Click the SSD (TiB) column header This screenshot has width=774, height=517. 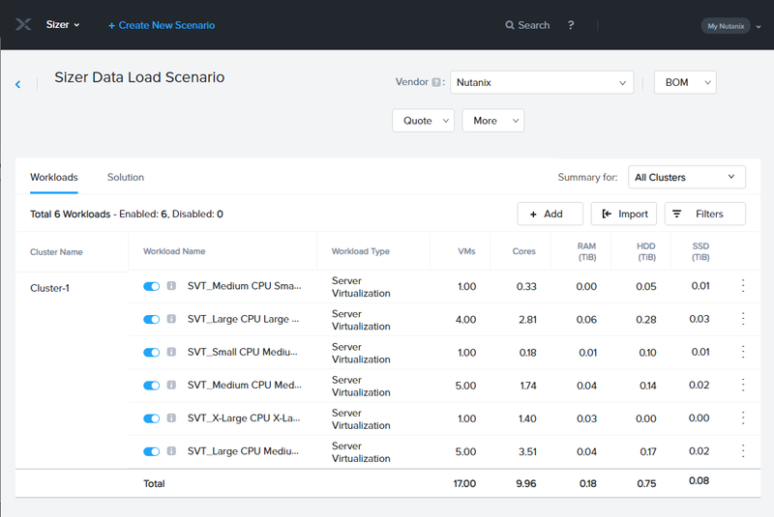[700, 251]
